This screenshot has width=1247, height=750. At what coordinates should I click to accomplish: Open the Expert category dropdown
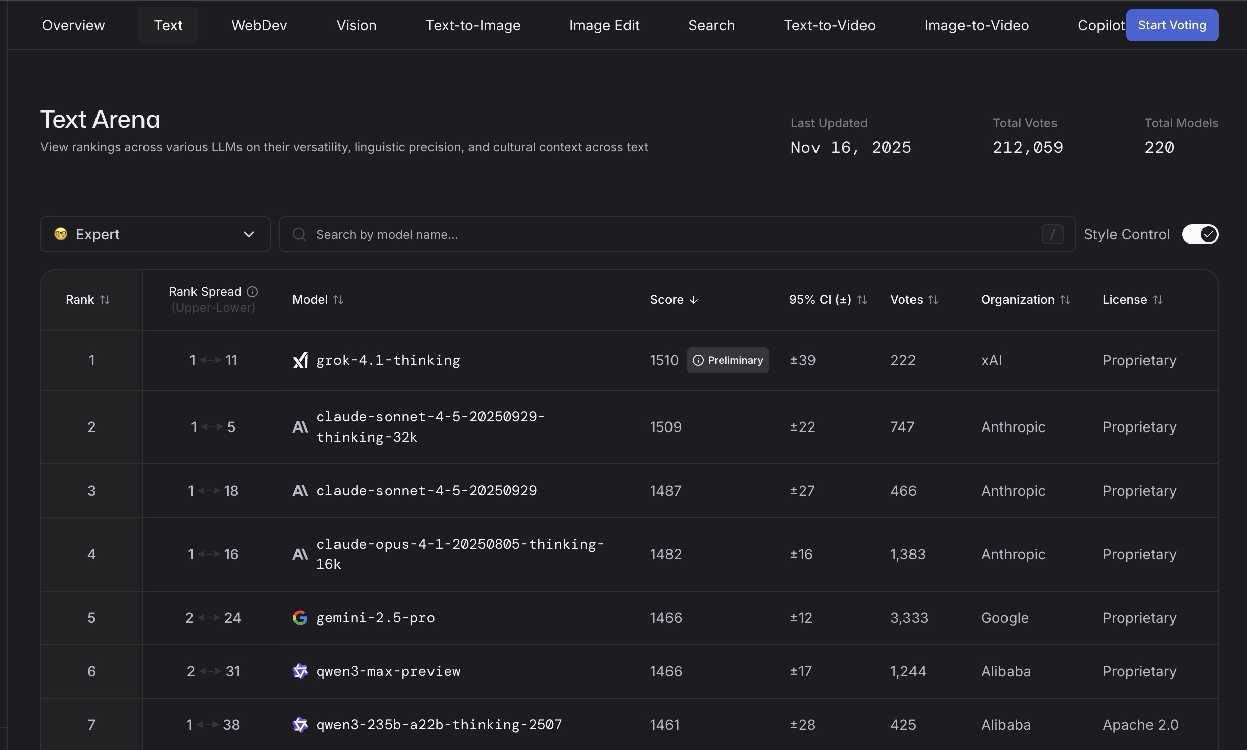point(155,234)
